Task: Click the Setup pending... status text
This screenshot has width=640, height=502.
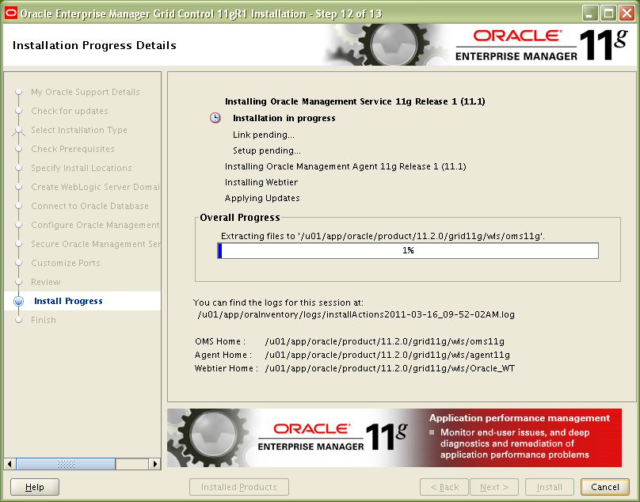Action: 266,150
